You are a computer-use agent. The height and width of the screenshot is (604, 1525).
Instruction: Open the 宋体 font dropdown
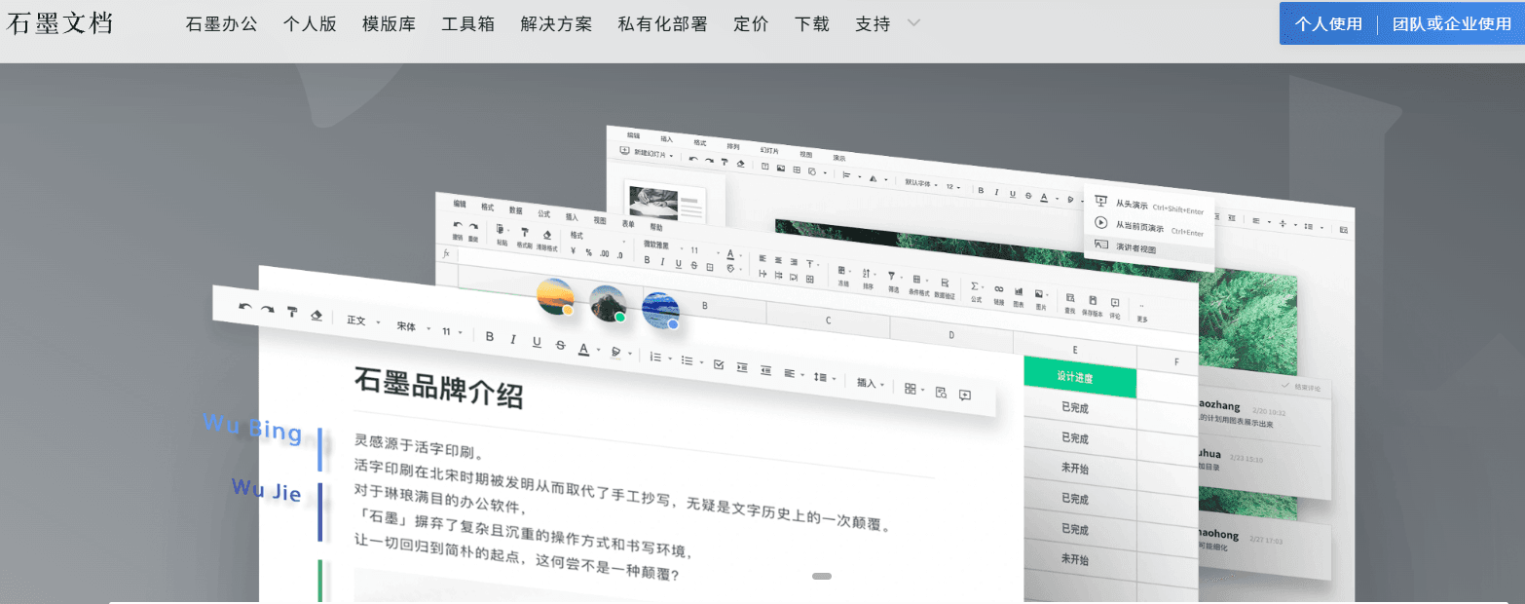point(413,326)
